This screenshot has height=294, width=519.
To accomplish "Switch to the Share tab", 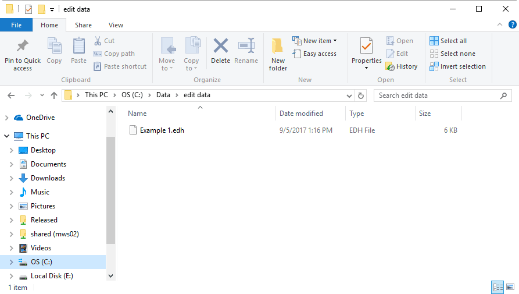I will pos(84,25).
